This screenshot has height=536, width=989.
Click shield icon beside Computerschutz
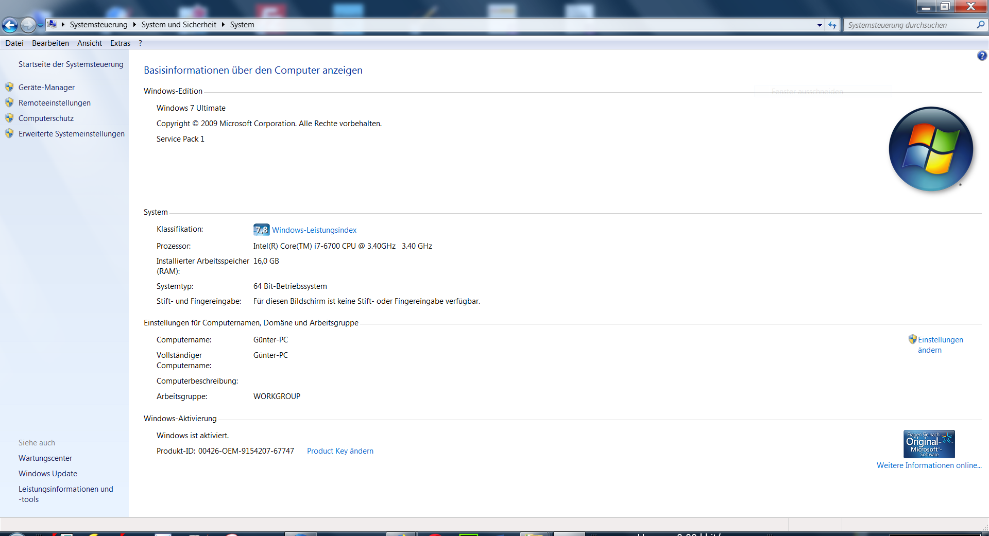(9, 118)
